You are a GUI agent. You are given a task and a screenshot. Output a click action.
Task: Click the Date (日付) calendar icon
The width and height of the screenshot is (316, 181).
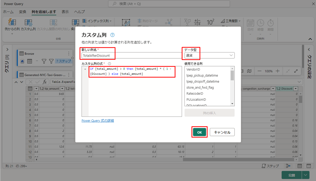(250, 23)
